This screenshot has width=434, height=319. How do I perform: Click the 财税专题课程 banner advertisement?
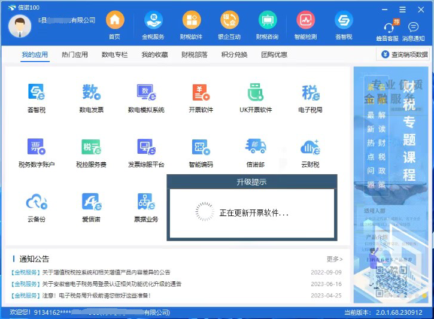(x=391, y=185)
